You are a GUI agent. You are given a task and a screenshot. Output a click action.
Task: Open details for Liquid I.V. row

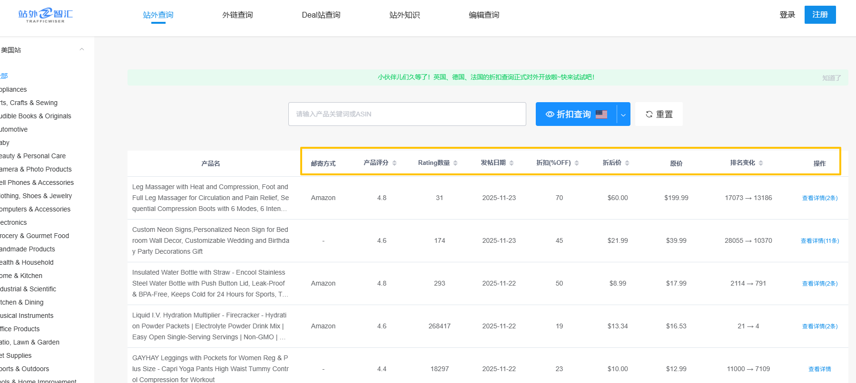point(820,326)
